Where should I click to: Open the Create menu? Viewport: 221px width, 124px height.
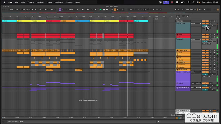click(x=31, y=3)
